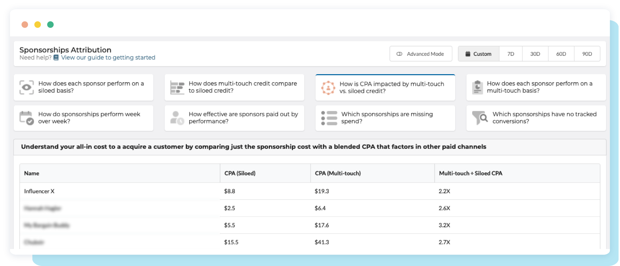Click the $6.4 multi-touch CPA value
Screen dimensions: 620x266
point(320,208)
